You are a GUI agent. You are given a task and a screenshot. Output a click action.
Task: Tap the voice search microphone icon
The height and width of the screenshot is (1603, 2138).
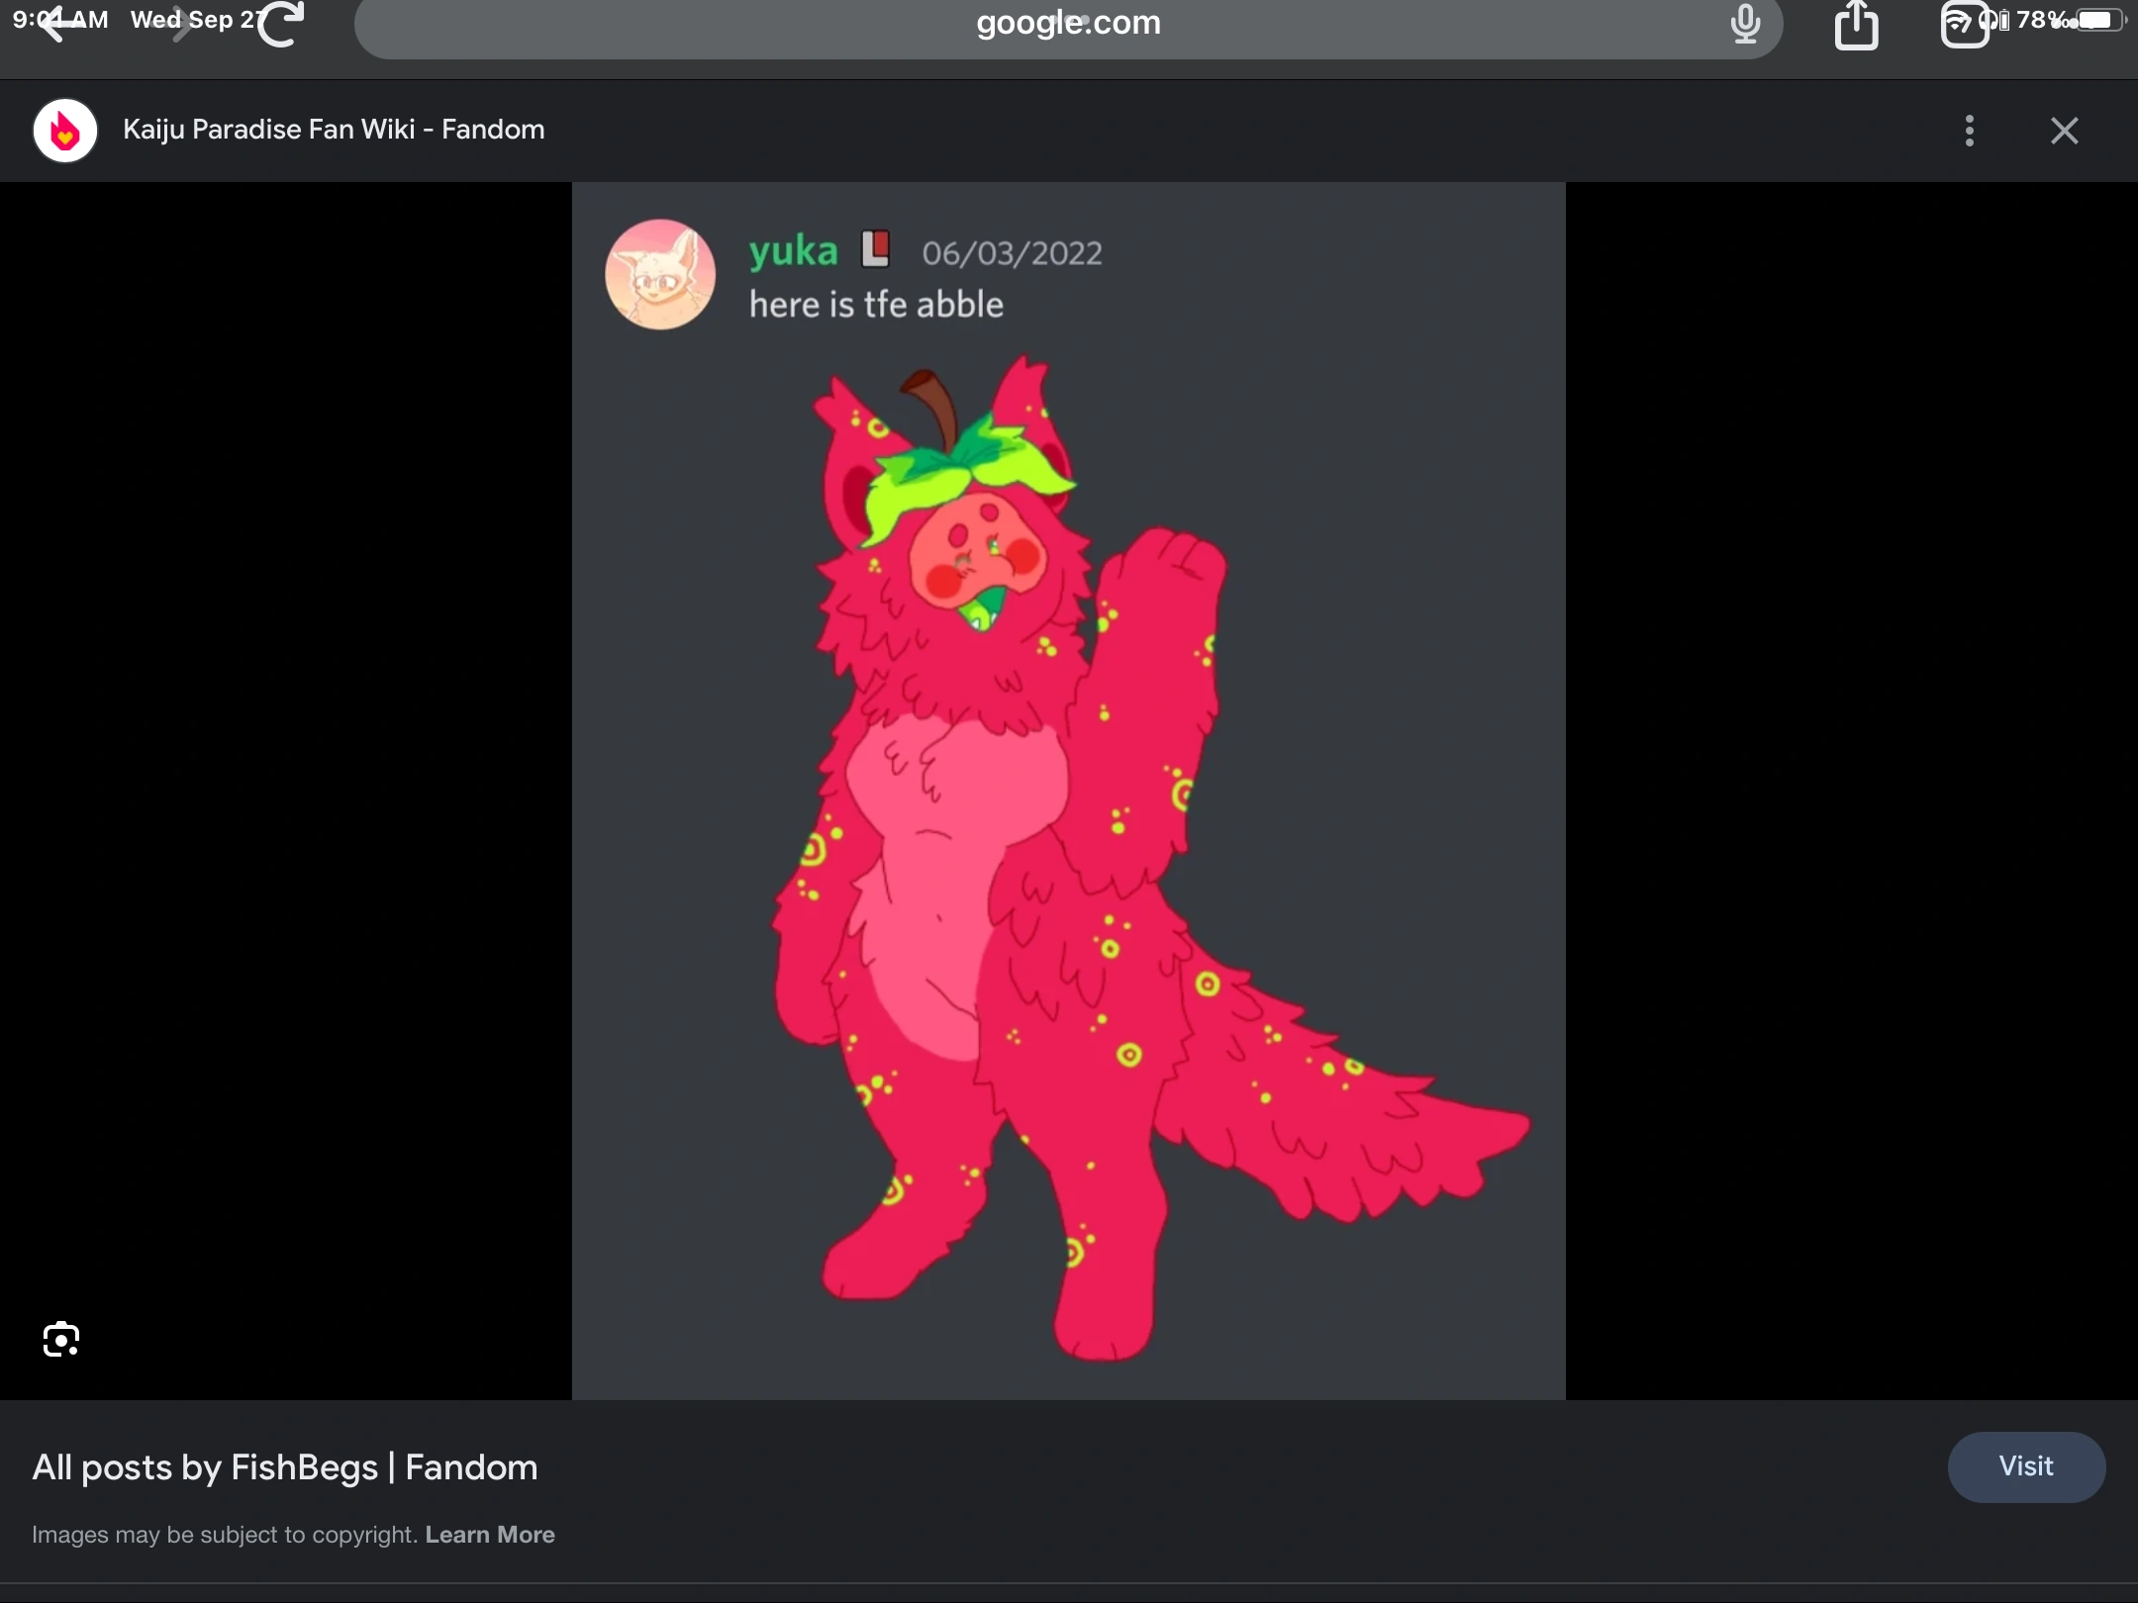(x=1745, y=25)
